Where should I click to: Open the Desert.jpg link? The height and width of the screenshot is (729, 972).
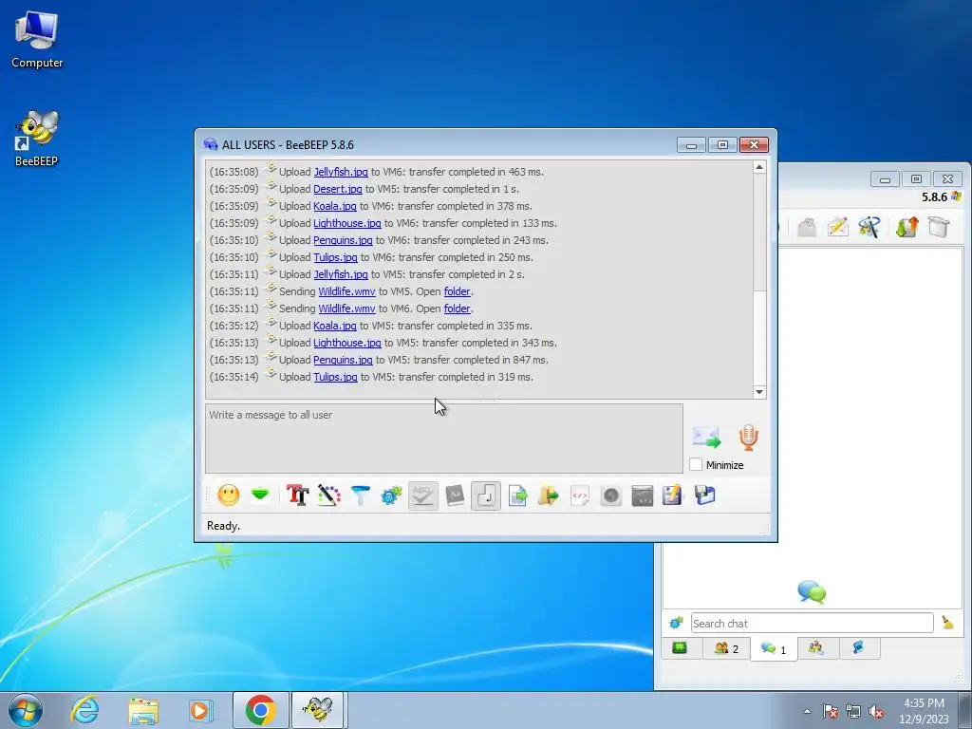[x=338, y=189]
